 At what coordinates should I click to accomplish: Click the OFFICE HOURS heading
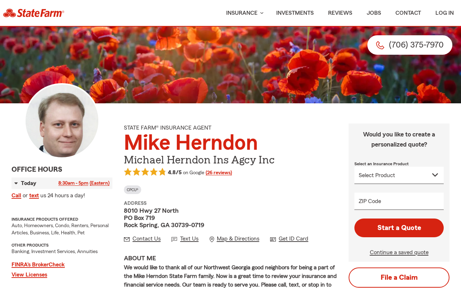pyautogui.click(x=37, y=170)
